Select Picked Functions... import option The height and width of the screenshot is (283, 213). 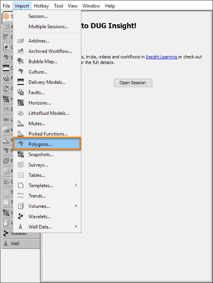coord(47,134)
